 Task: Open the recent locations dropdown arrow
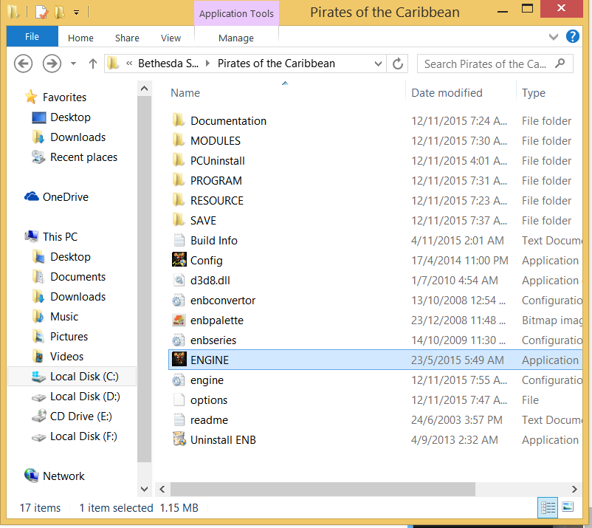[x=74, y=64]
